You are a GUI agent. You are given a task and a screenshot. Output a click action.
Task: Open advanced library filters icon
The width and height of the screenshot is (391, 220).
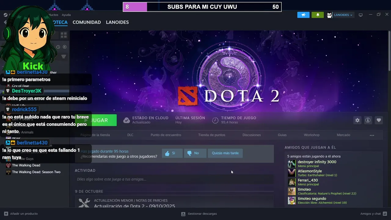(64, 57)
